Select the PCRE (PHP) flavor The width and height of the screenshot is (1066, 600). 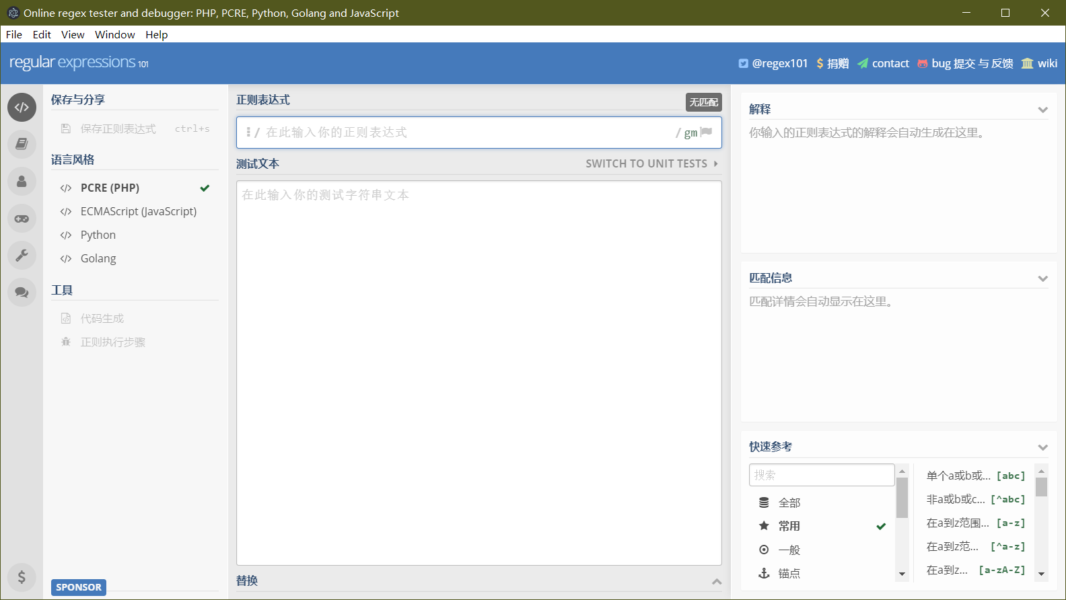click(x=135, y=188)
